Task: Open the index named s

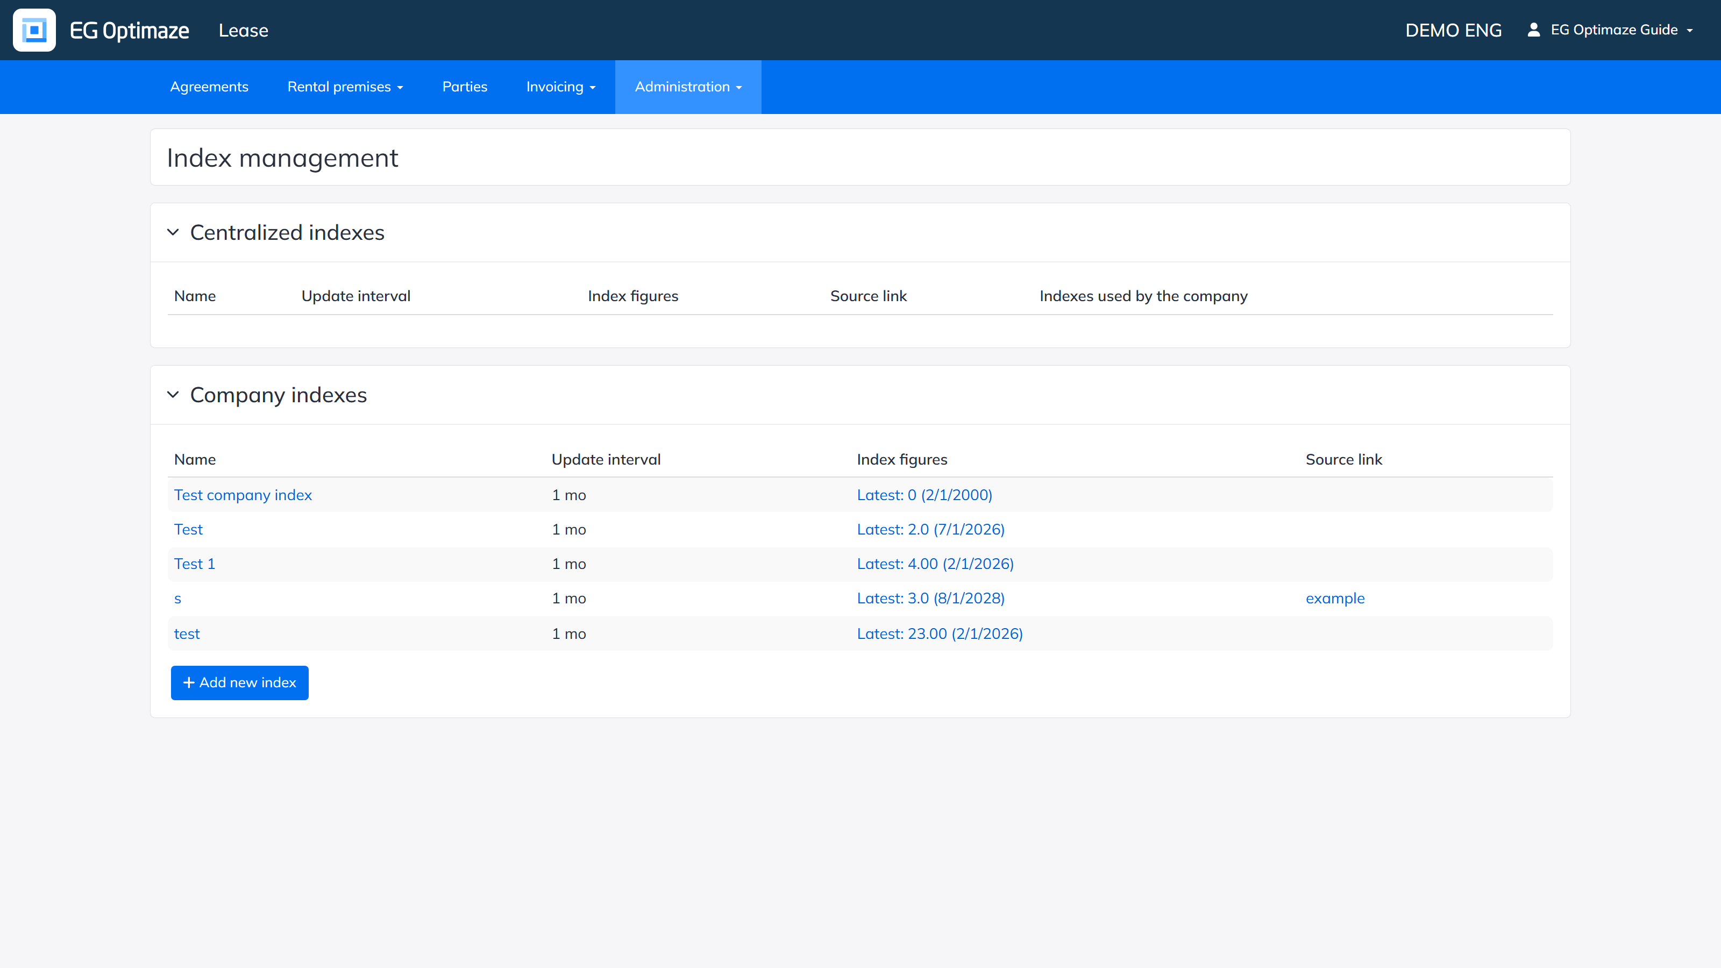Action: pyautogui.click(x=177, y=599)
